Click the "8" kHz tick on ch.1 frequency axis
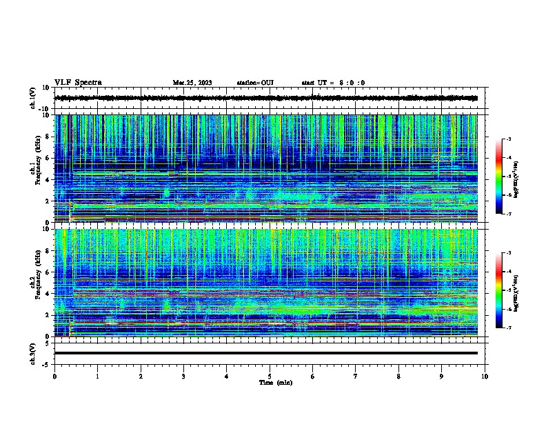The height and width of the screenshot is (422, 546). click(48, 137)
